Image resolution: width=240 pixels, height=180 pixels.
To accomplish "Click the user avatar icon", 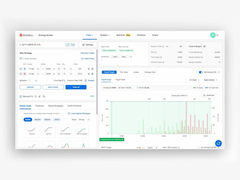I will (213, 35).
